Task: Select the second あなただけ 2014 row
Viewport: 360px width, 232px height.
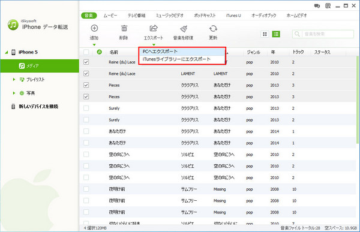Action: pyautogui.click(x=218, y=143)
